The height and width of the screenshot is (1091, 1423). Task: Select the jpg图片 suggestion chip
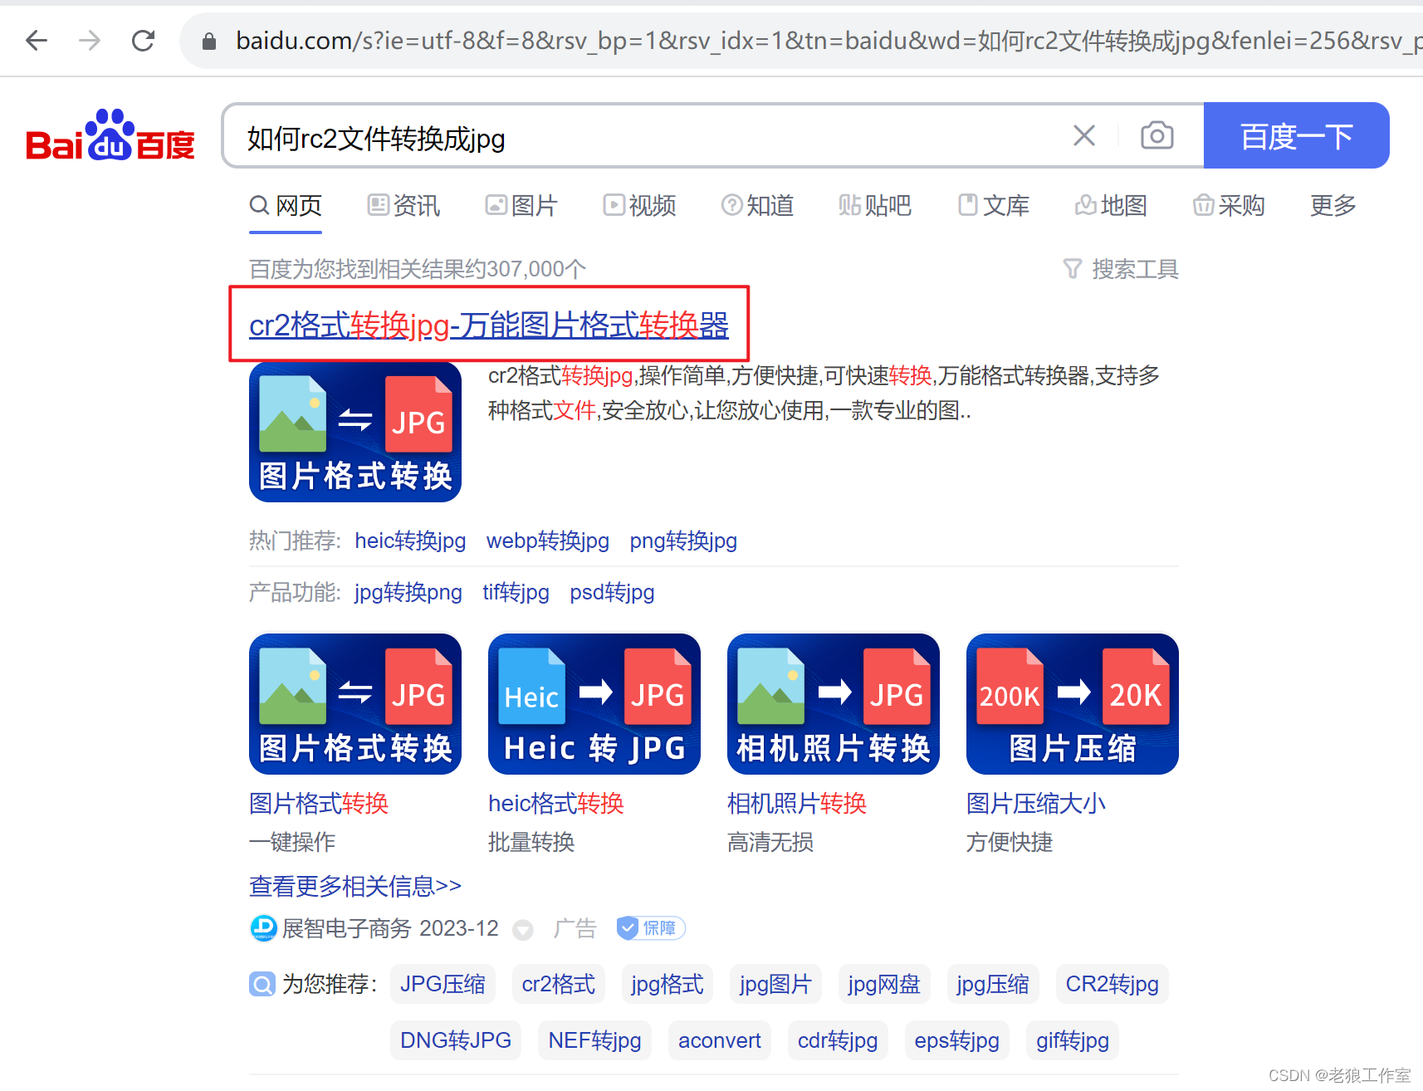[x=775, y=984]
